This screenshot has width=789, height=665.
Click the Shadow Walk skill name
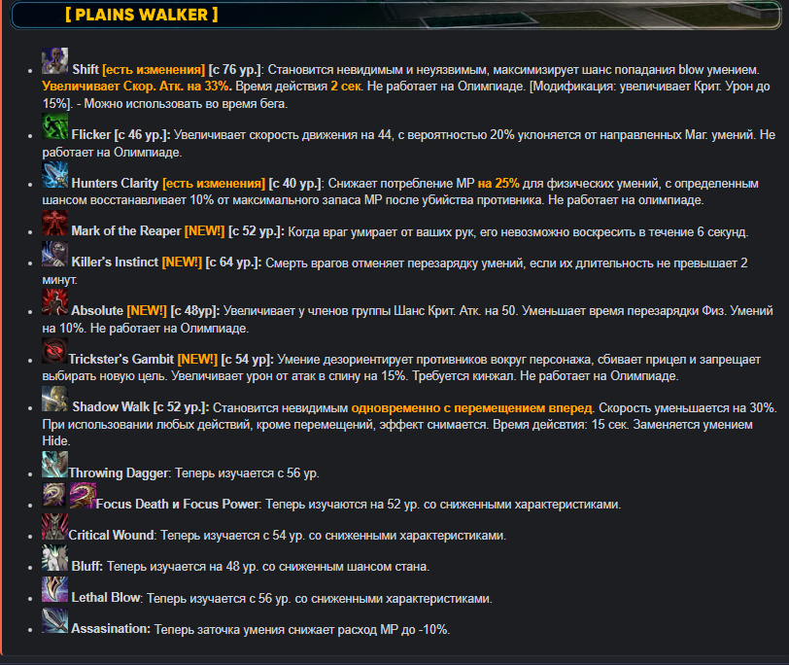coord(111,406)
